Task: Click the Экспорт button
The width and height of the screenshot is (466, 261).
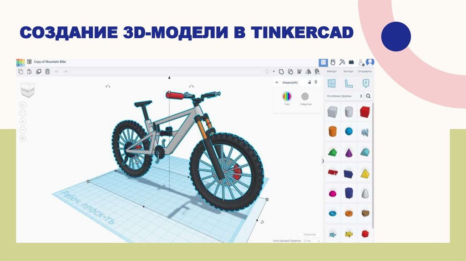Action: click(x=348, y=71)
